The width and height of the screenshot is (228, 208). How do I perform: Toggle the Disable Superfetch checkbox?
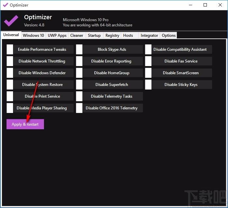(x=79, y=84)
